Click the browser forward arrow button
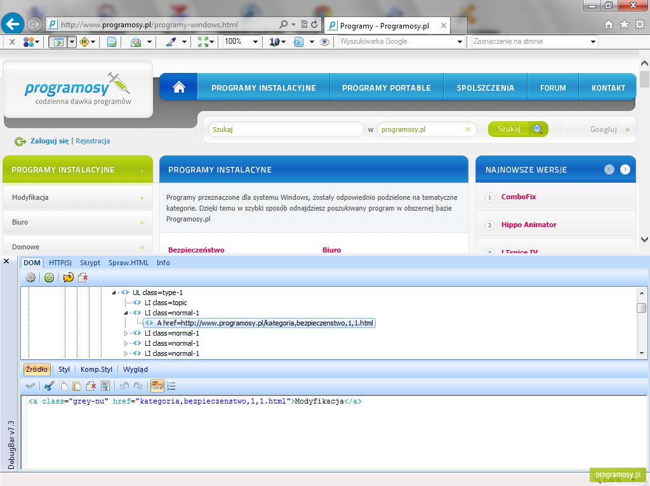This screenshot has height=486, width=650. (x=35, y=25)
